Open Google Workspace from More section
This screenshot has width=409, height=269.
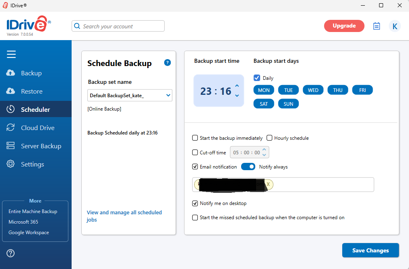click(28, 232)
